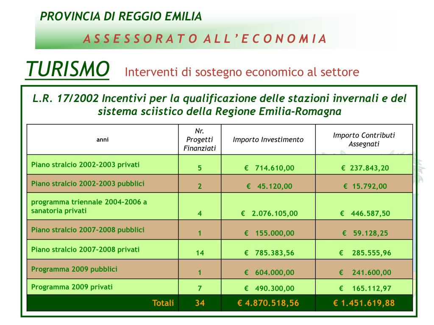
Task: Click contribution value '€ 59.128,25'
Action: (x=365, y=233)
